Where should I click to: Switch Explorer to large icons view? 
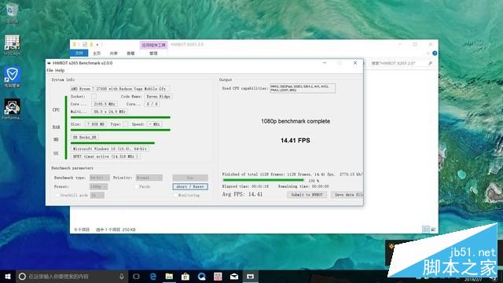[x=433, y=229]
